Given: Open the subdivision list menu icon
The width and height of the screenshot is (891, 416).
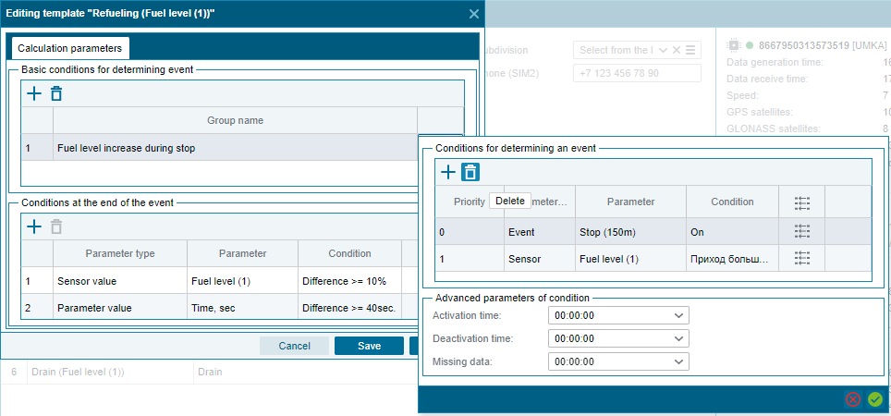Looking at the screenshot, I should pyautogui.click(x=690, y=50).
